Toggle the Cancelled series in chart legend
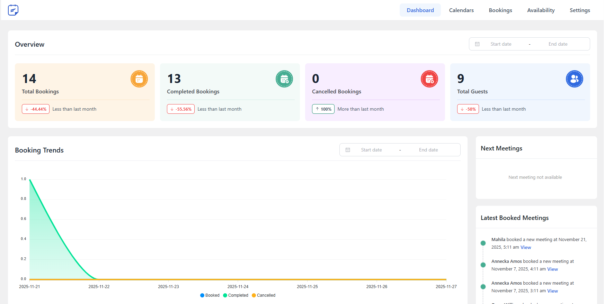Image resolution: width=604 pixels, height=304 pixels. pos(264,295)
